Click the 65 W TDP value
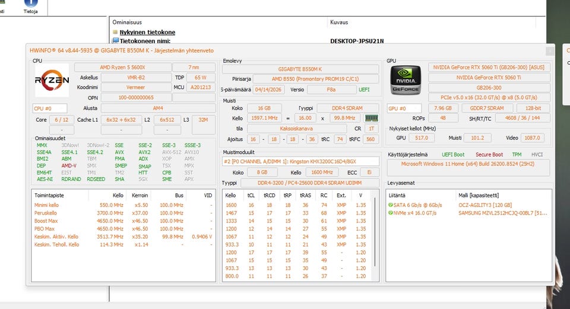 (x=200, y=77)
